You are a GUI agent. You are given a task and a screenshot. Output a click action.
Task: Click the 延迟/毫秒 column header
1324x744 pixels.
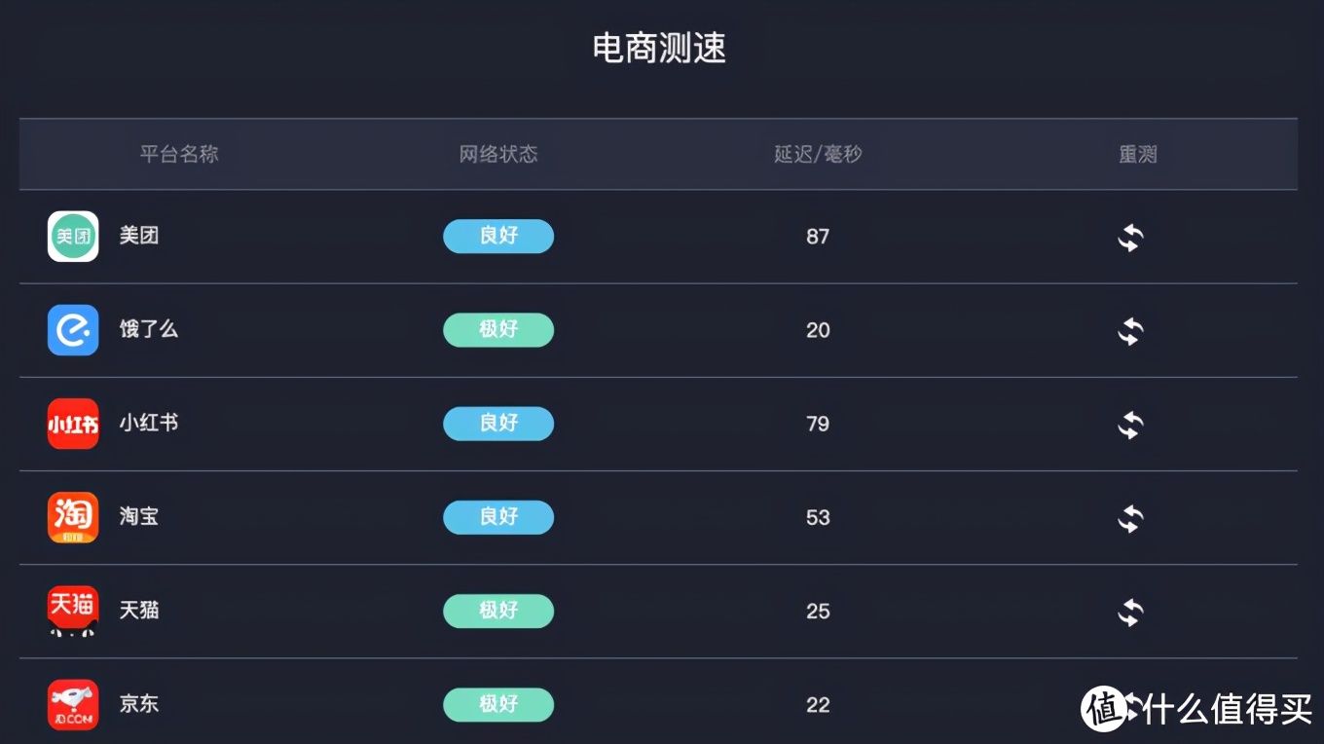point(818,154)
